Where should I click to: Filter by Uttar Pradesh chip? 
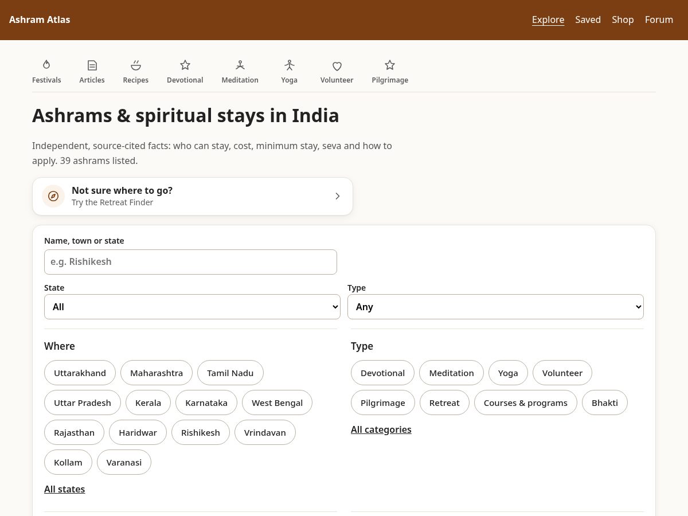83,402
